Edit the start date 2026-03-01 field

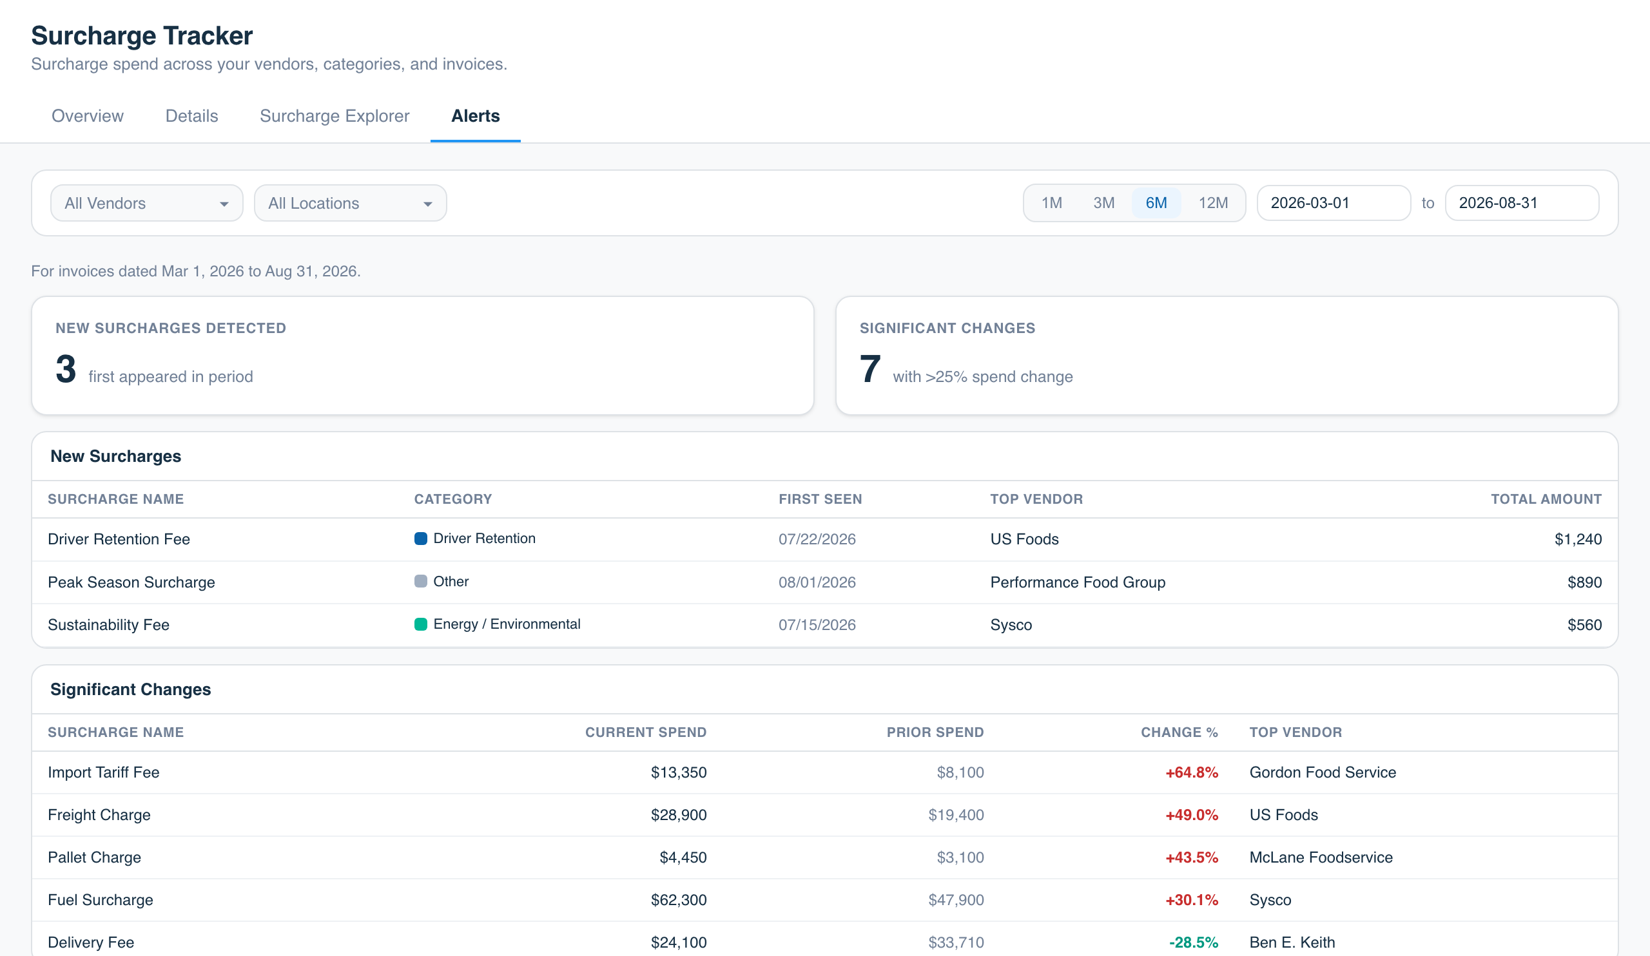[1334, 203]
